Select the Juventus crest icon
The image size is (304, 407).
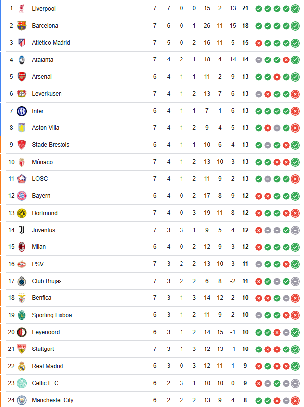coord(22,230)
